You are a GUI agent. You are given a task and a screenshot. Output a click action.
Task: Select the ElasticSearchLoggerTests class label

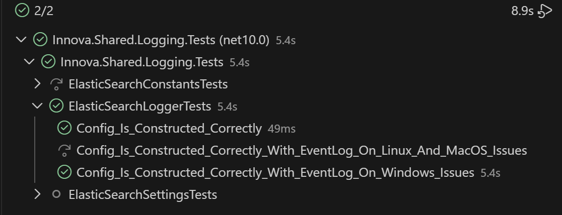tap(139, 106)
